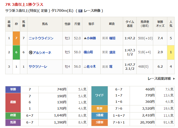Open horse サクラソーレ's profile link

(x=38, y=67)
